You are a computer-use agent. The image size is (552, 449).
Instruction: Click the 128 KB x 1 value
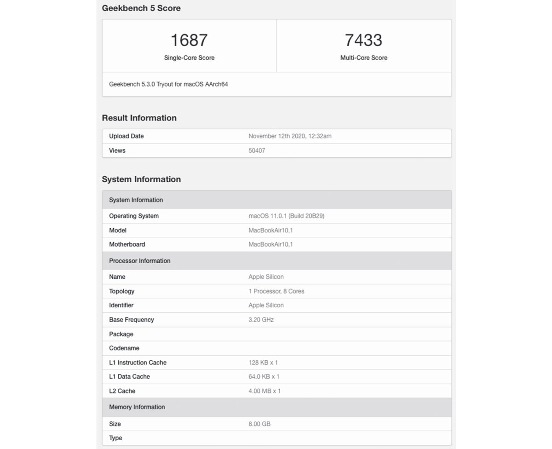(x=263, y=363)
